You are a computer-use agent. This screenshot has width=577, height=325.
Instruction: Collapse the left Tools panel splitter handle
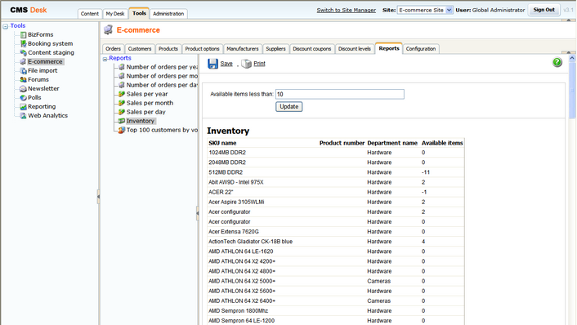click(98, 197)
